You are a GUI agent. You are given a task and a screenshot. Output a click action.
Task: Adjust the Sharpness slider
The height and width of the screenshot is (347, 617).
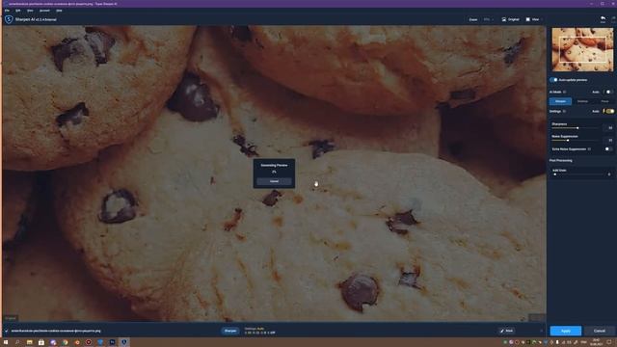576,128
